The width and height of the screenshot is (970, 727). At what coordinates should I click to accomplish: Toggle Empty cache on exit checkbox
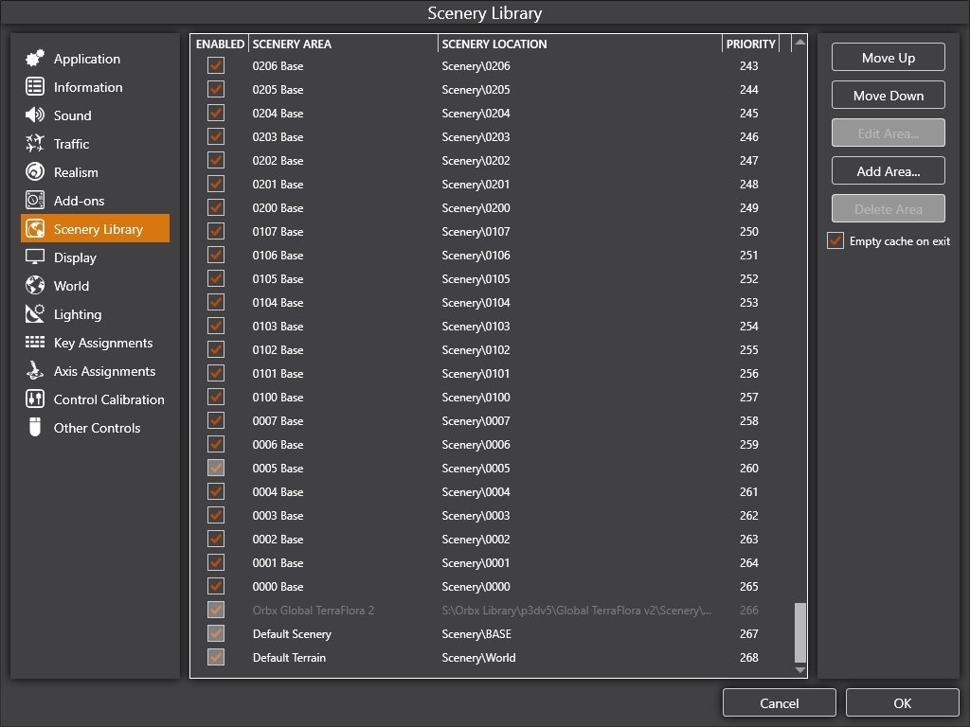coord(835,241)
